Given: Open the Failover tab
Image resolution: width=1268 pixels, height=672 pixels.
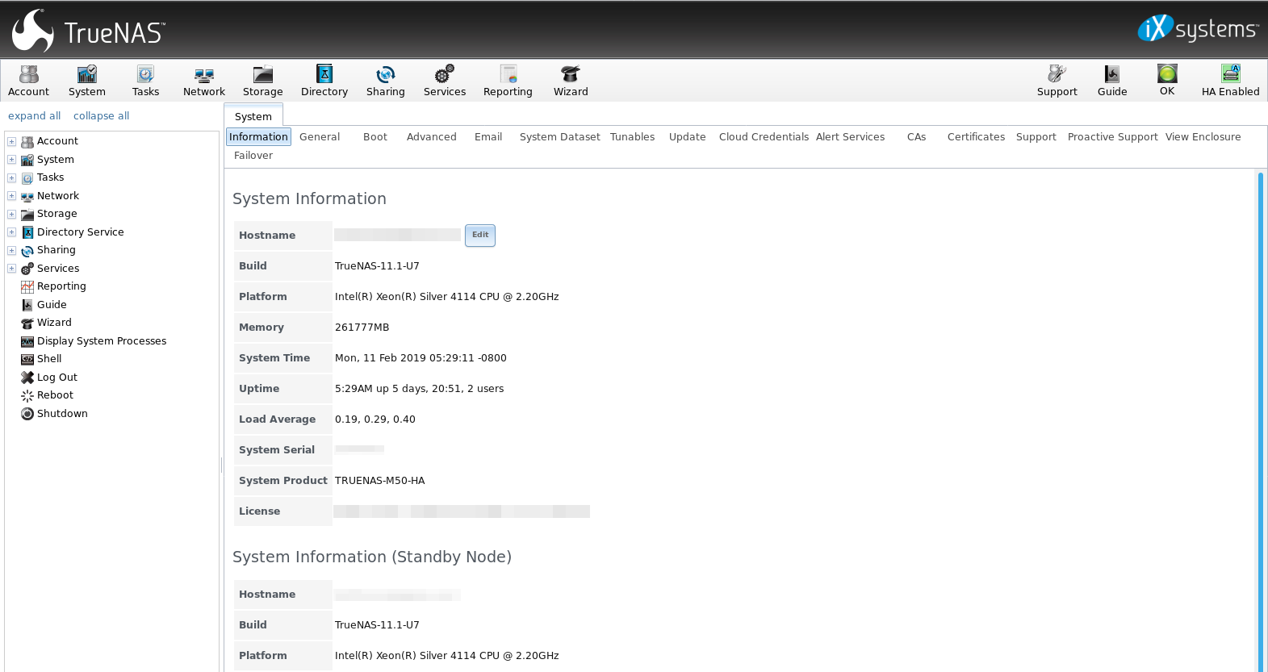Looking at the screenshot, I should 253,156.
